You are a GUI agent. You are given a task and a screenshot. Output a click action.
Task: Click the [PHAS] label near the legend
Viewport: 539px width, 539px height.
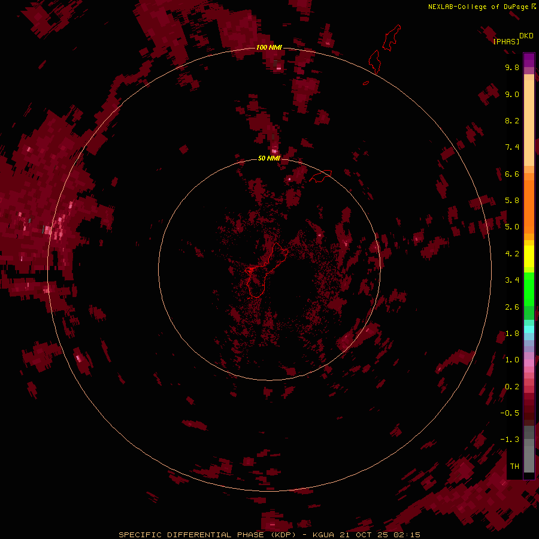[506, 41]
